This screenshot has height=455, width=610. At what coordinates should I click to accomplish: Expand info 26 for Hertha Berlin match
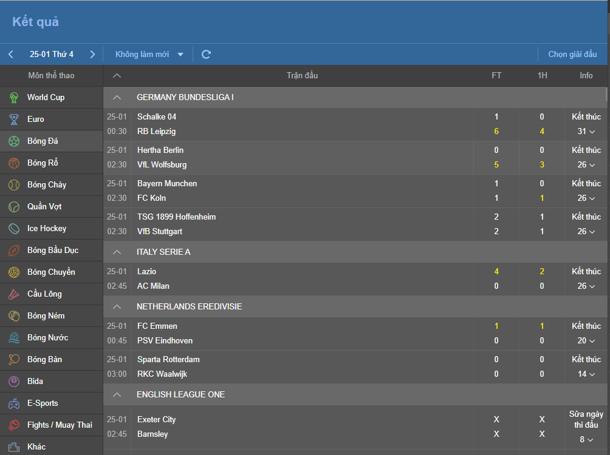click(586, 165)
